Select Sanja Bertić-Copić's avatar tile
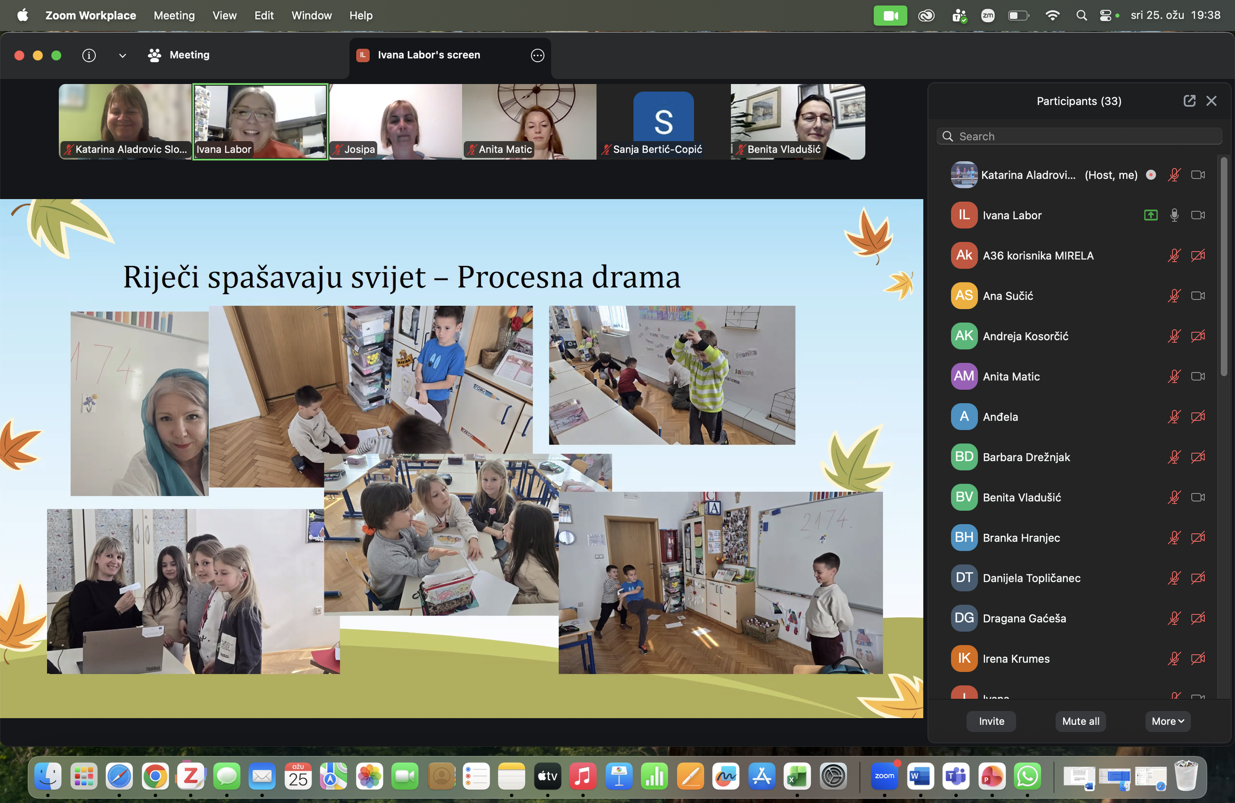 click(663, 122)
